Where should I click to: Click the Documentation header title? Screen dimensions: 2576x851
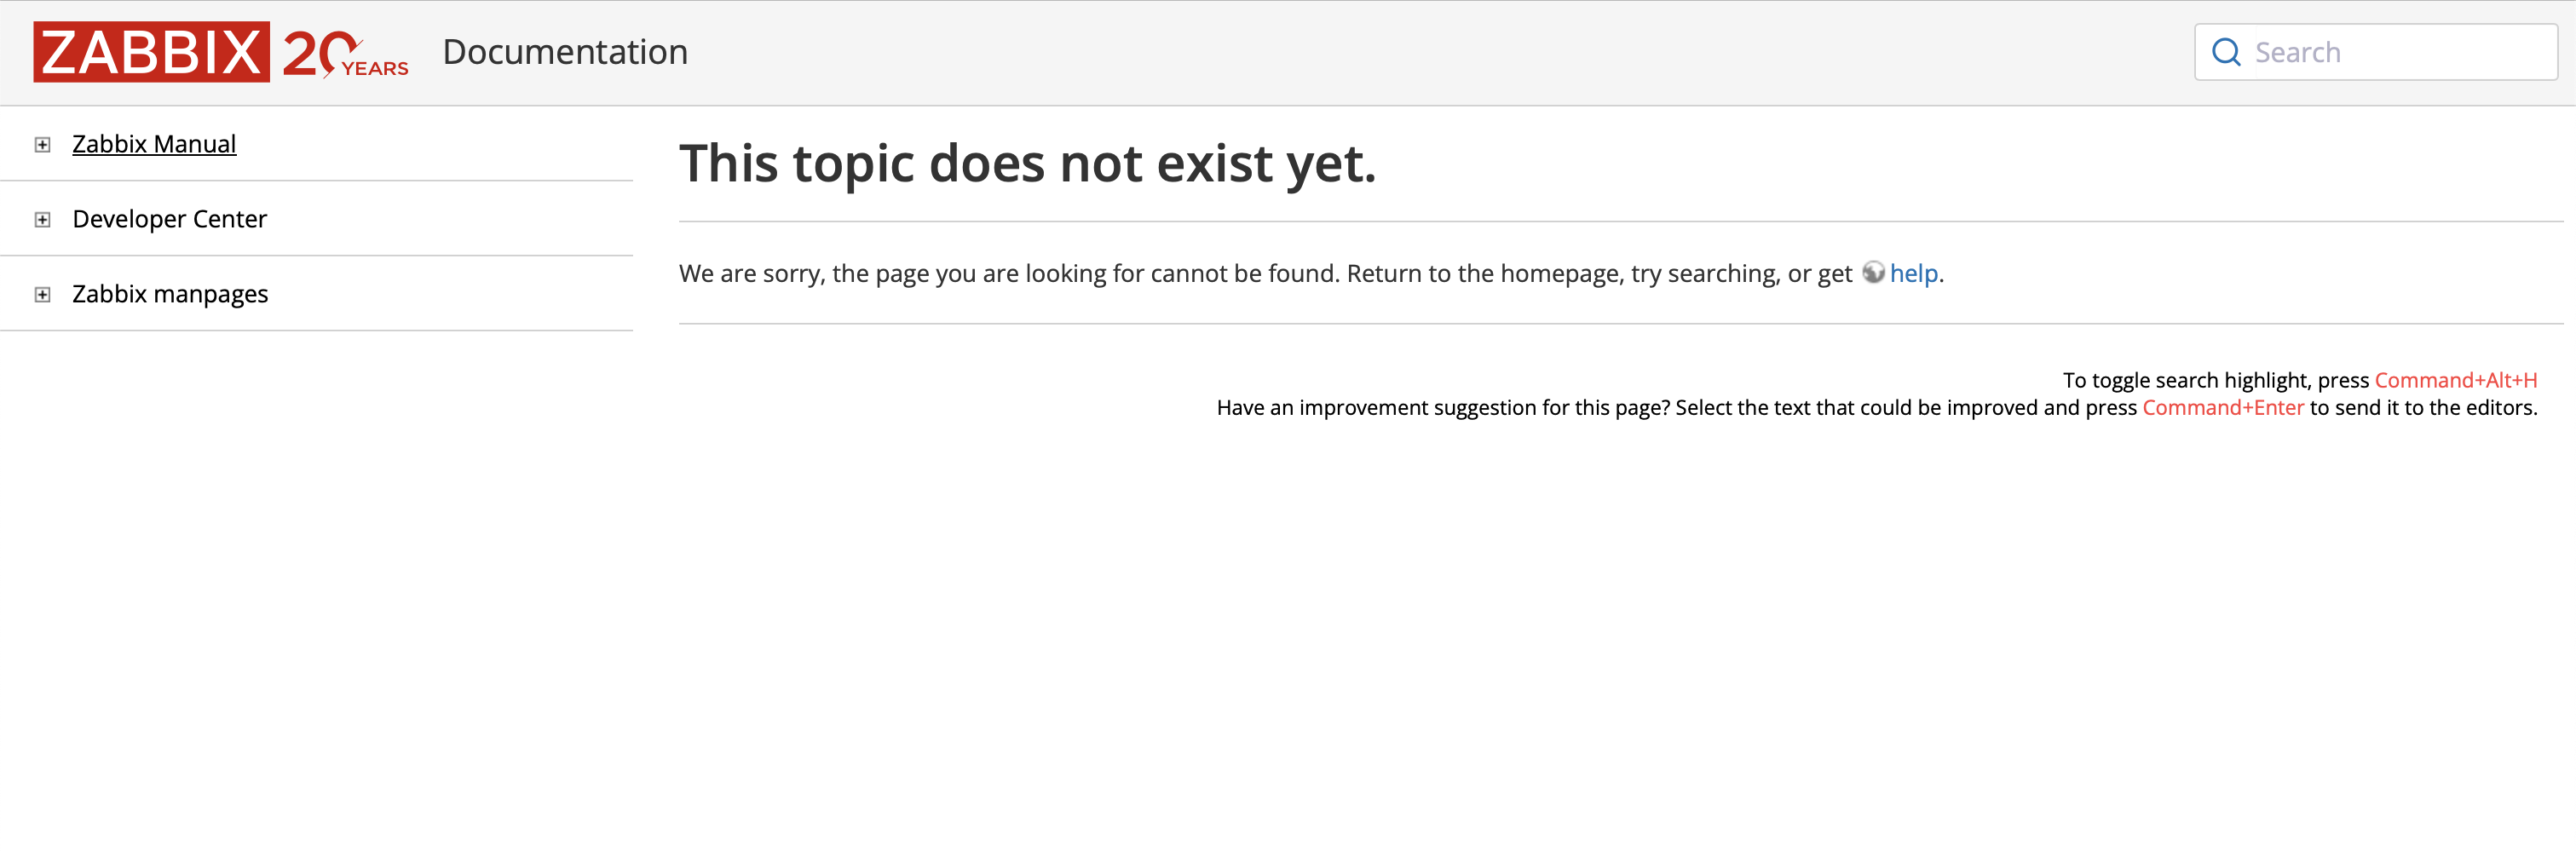(x=565, y=52)
